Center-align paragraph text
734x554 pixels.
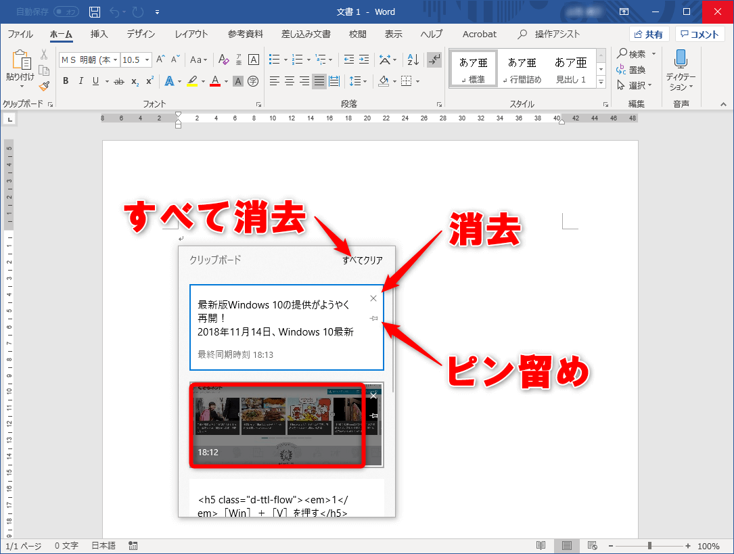click(290, 81)
